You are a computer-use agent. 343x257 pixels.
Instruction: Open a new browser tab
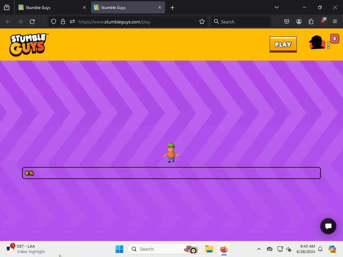pos(172,8)
